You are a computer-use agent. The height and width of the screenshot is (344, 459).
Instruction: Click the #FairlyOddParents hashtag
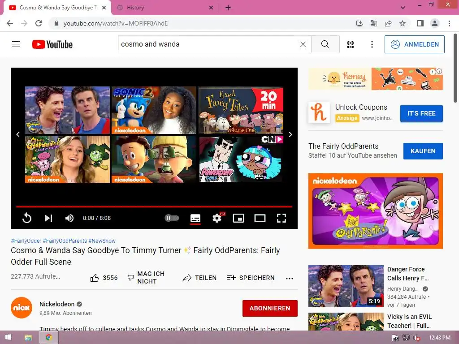[65, 241]
